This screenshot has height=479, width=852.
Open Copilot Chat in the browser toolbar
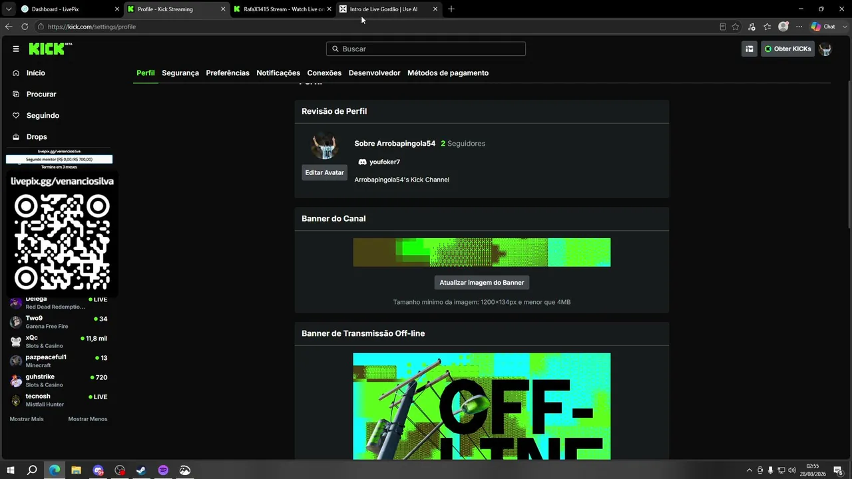pyautogui.click(x=823, y=27)
